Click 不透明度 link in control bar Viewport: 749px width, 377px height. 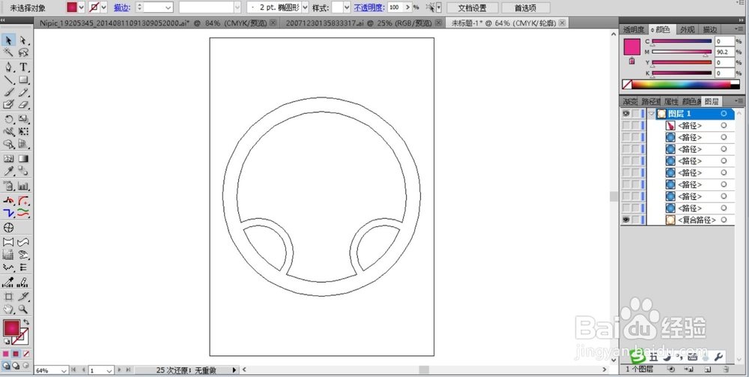(x=369, y=7)
